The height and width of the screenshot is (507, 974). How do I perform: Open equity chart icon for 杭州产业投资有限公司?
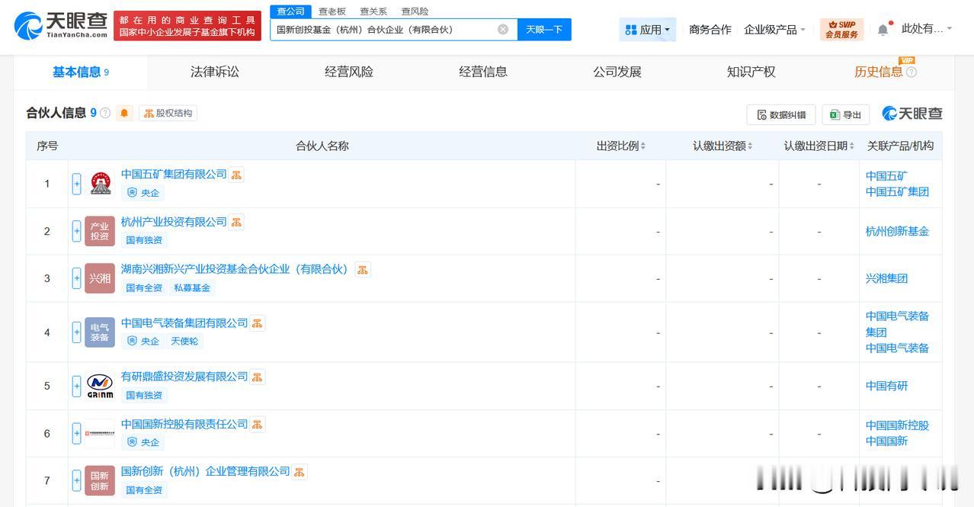pos(236,222)
